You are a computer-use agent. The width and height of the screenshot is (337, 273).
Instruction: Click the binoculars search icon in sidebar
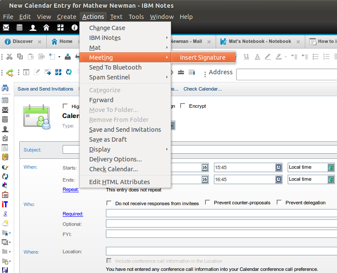[x=5, y=88]
